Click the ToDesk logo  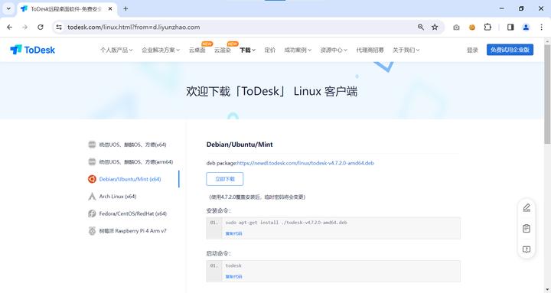click(x=33, y=50)
